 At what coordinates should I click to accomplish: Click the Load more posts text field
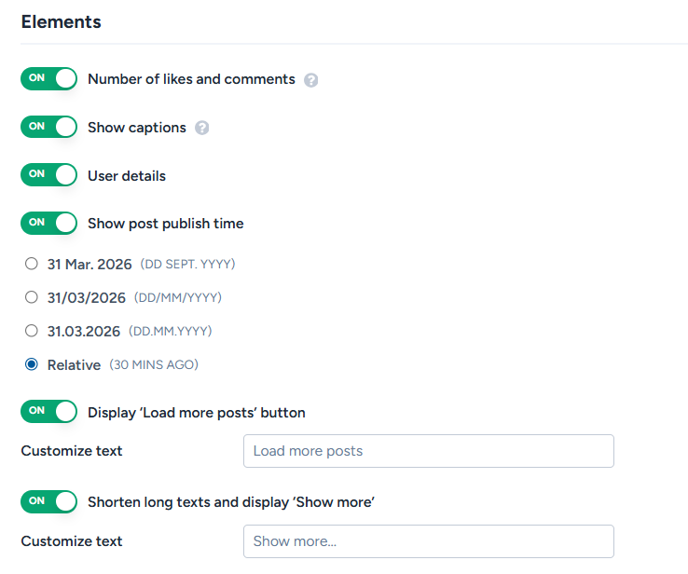pos(428,451)
